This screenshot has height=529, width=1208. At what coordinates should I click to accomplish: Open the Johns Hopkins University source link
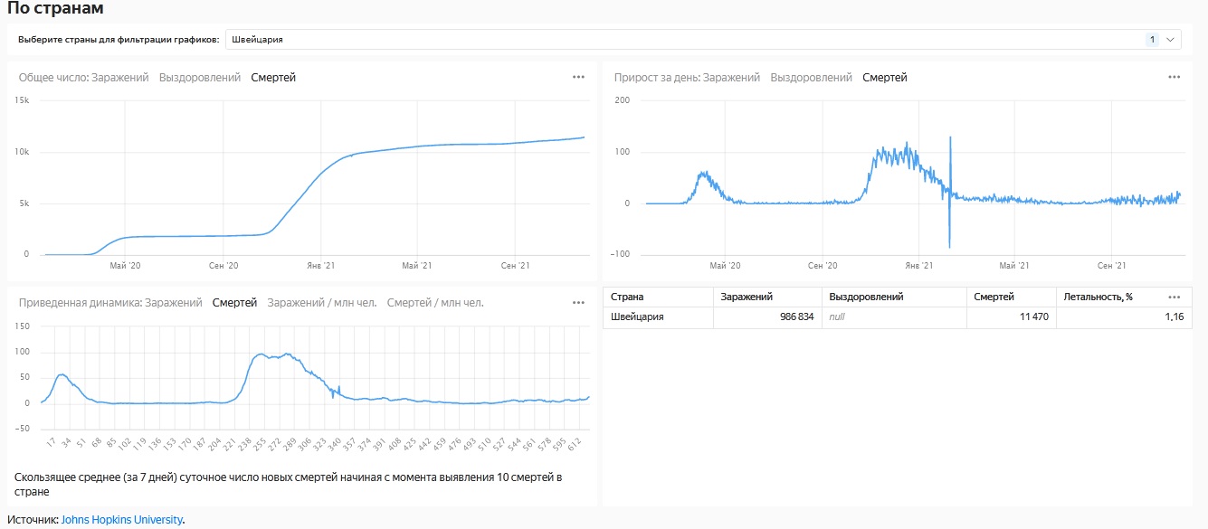coord(121,519)
